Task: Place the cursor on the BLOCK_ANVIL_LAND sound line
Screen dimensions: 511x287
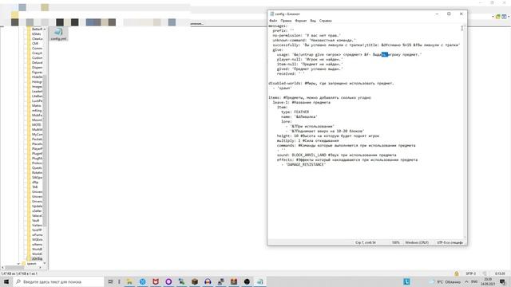Action: coord(337,155)
